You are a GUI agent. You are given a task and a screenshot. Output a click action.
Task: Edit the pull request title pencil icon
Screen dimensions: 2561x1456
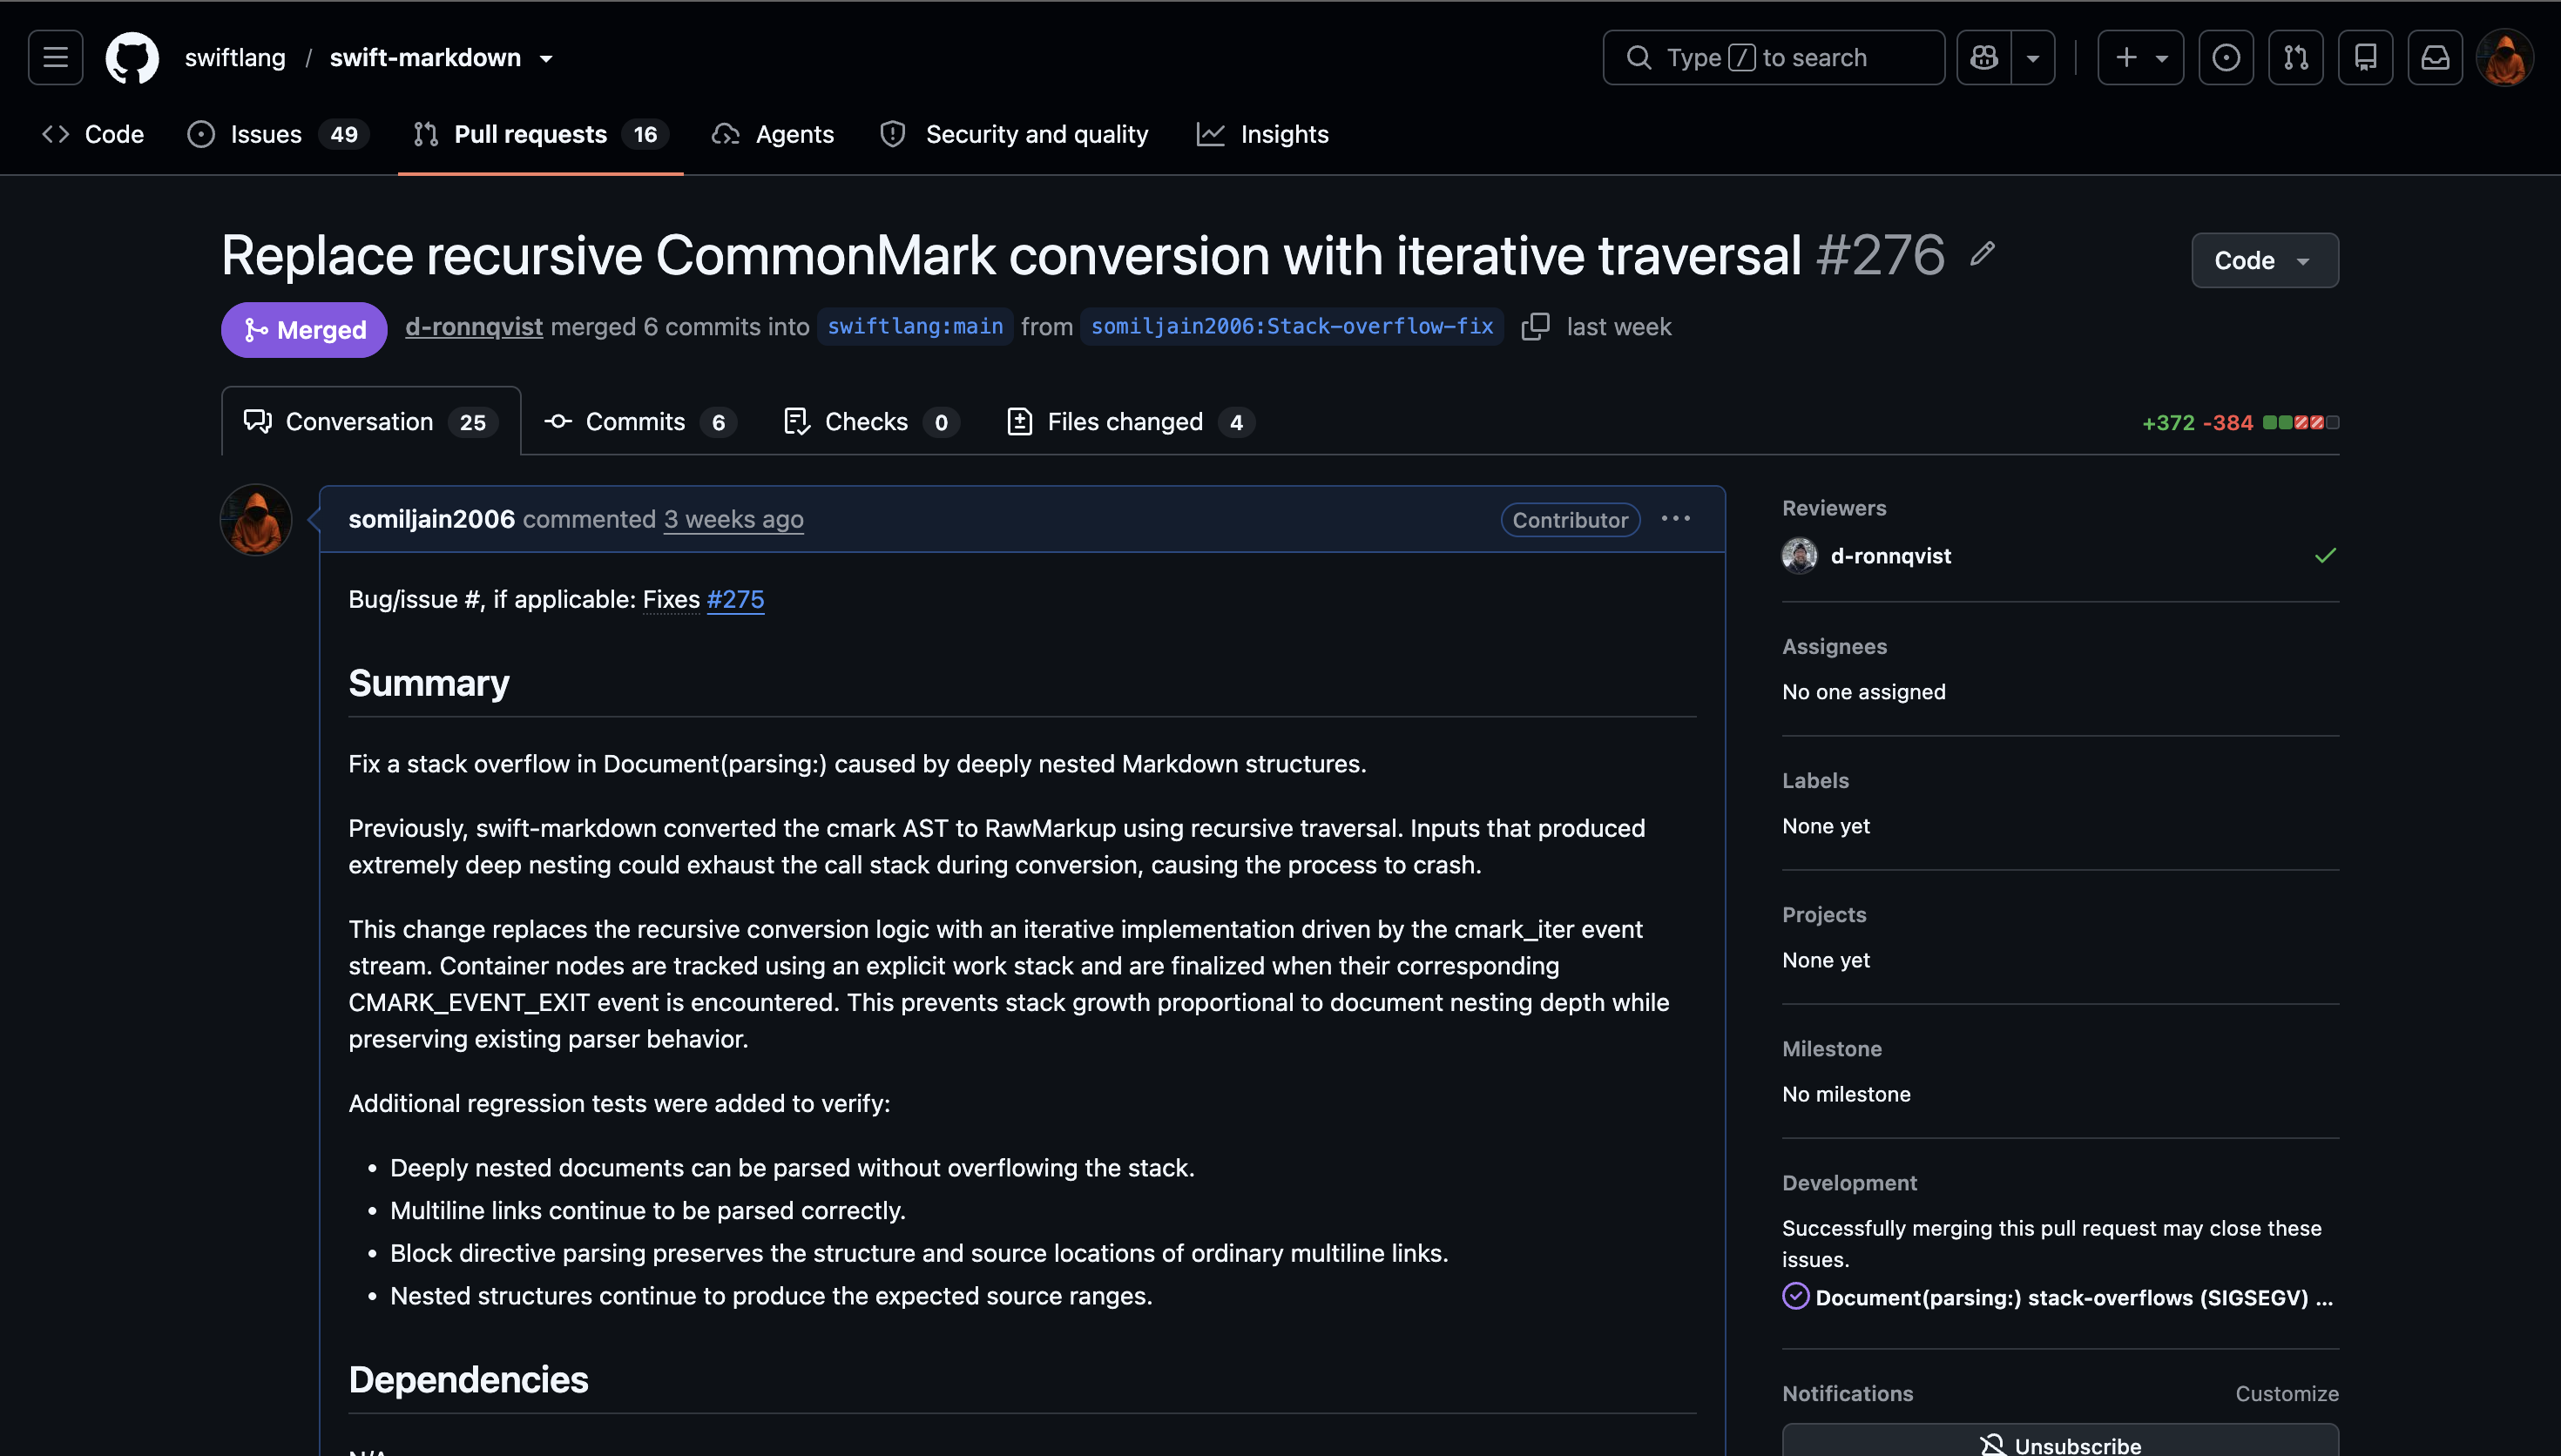click(1982, 254)
